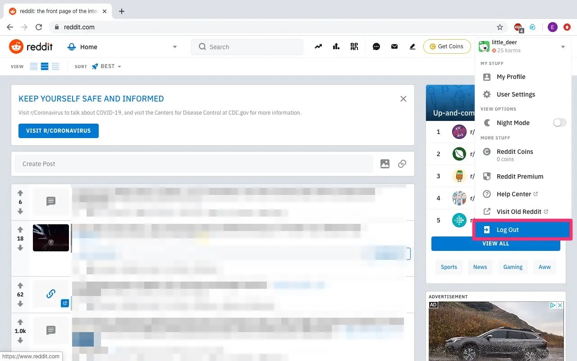577x361 pixels.
Task: Dismiss the Keep Yourself Safe banner
Action: (x=403, y=99)
